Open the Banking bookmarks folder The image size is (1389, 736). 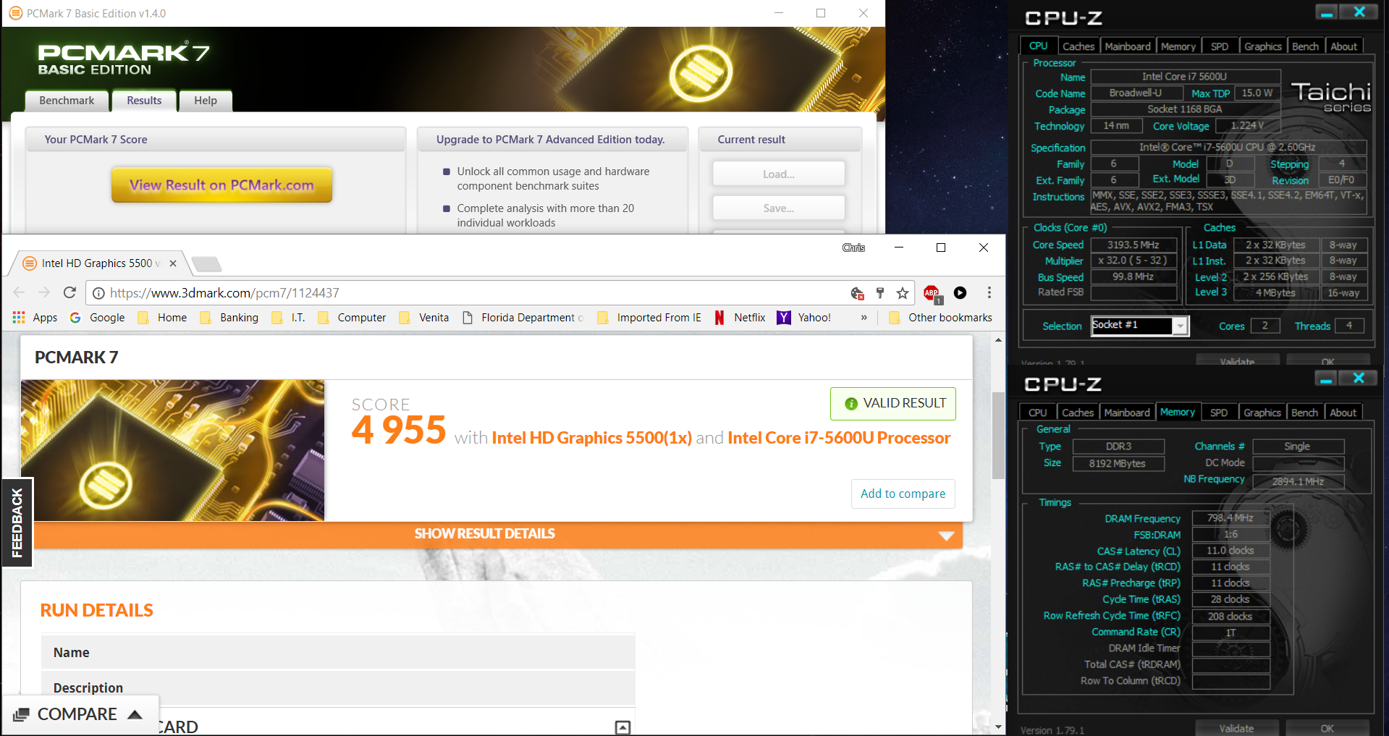229,317
